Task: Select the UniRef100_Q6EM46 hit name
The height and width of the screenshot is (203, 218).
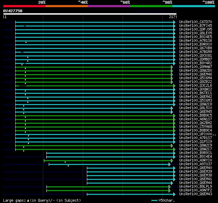Action: (196, 74)
